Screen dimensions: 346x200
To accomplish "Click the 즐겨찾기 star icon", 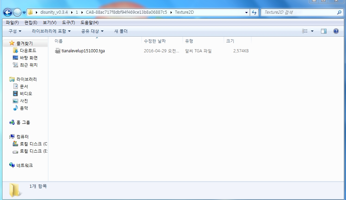I will tap(12, 43).
